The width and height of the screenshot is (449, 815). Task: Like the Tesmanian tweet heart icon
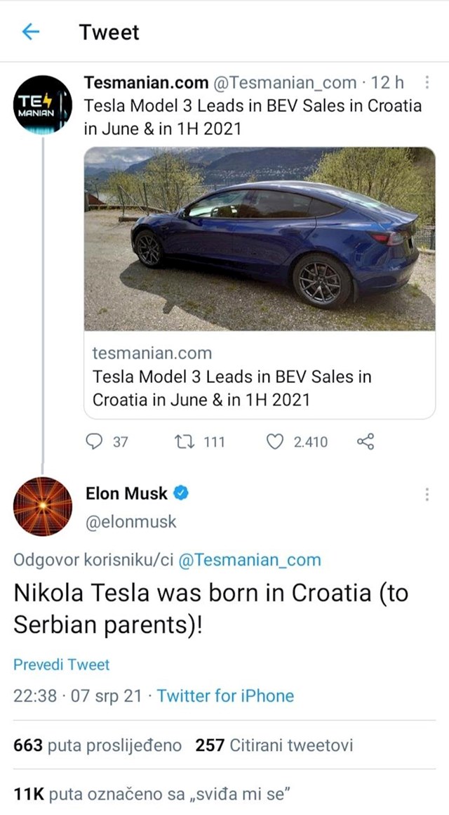click(x=274, y=442)
